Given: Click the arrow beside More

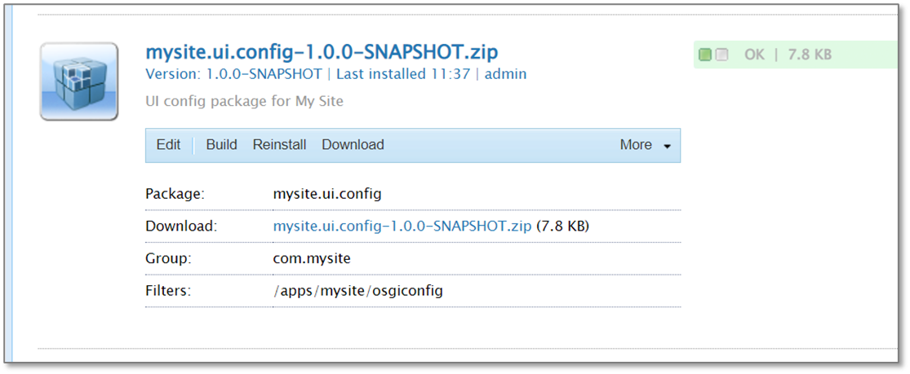Looking at the screenshot, I should click(x=667, y=147).
